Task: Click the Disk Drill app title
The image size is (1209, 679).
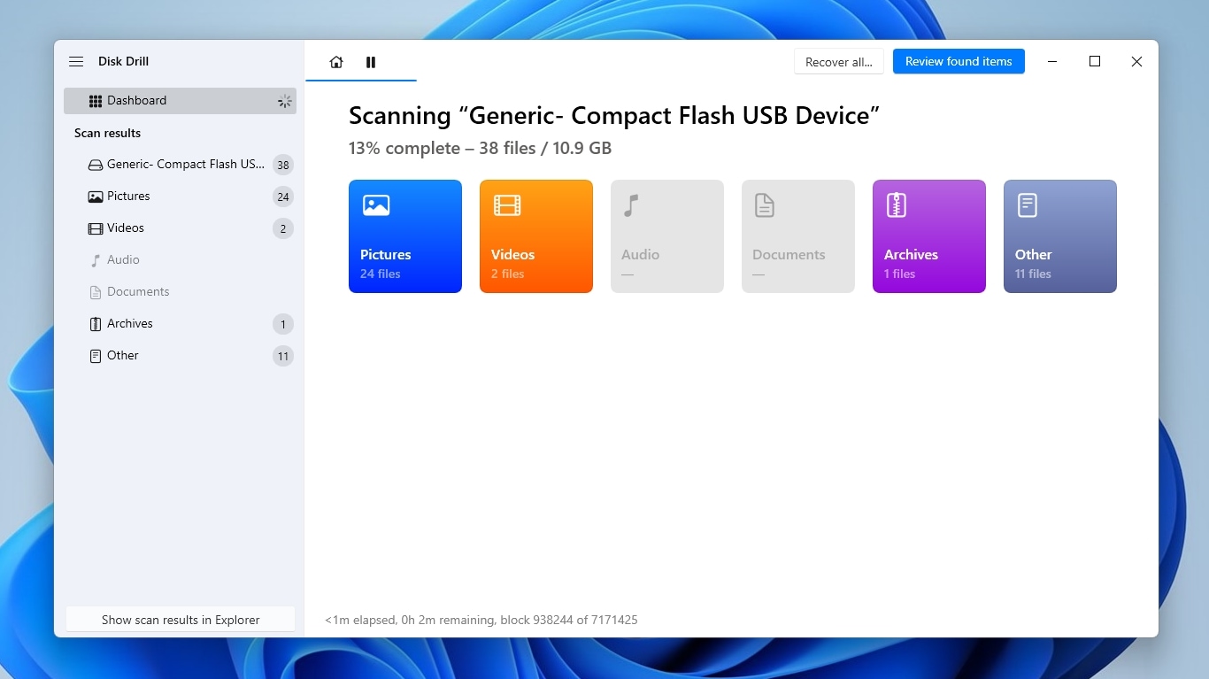Action: click(123, 62)
